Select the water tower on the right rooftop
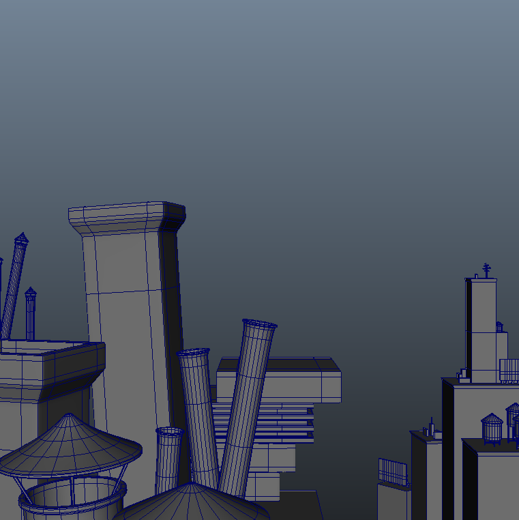The image size is (519, 520). click(492, 429)
